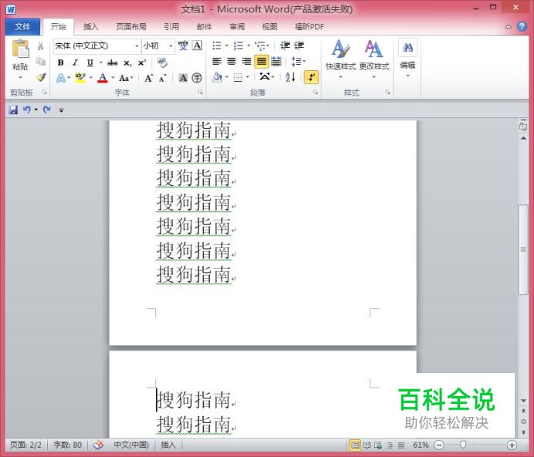Click the Save icon in quick access

(13, 110)
